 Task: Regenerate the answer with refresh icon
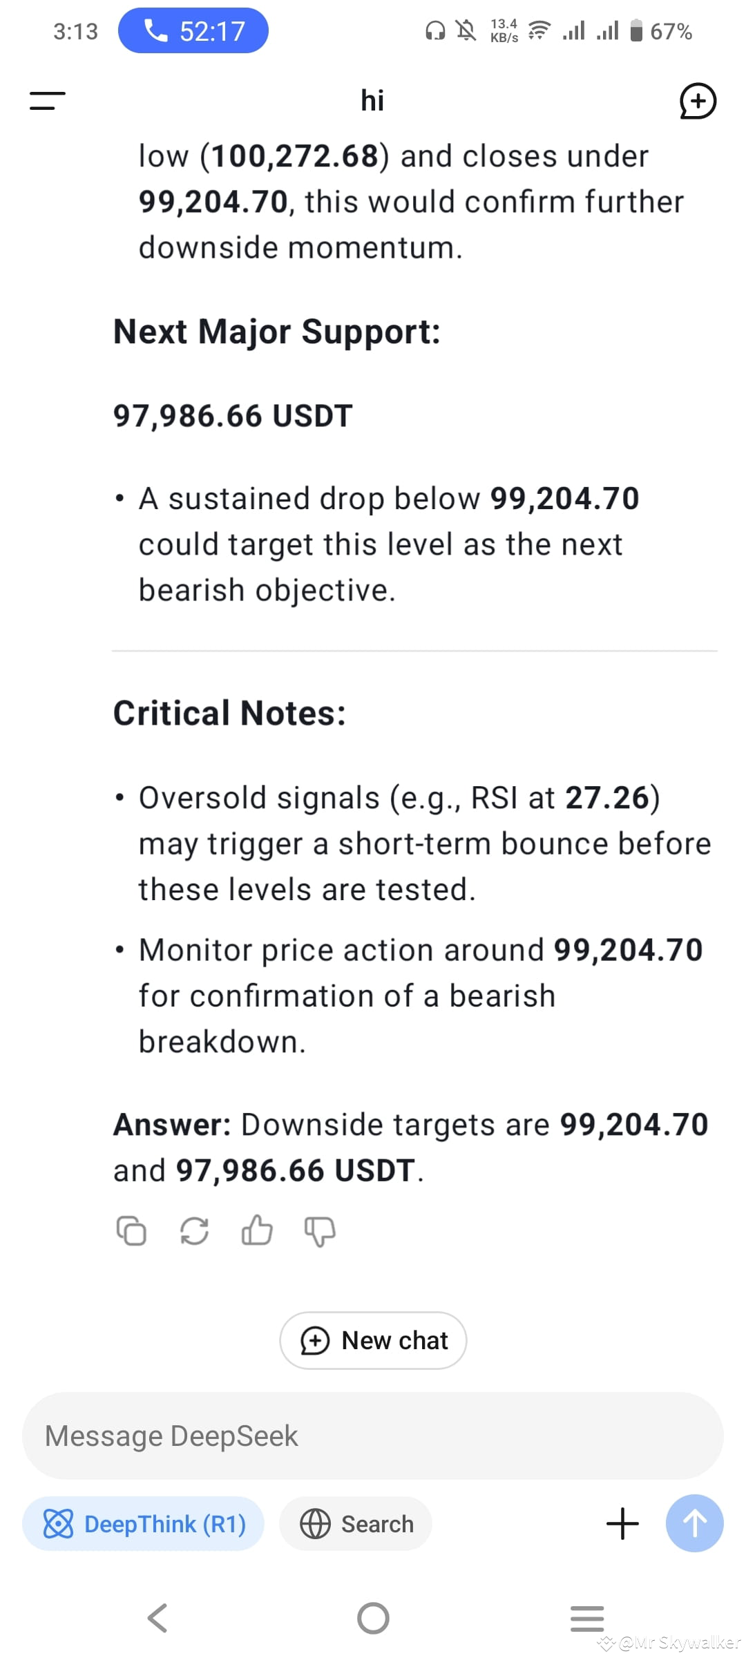tap(194, 1230)
